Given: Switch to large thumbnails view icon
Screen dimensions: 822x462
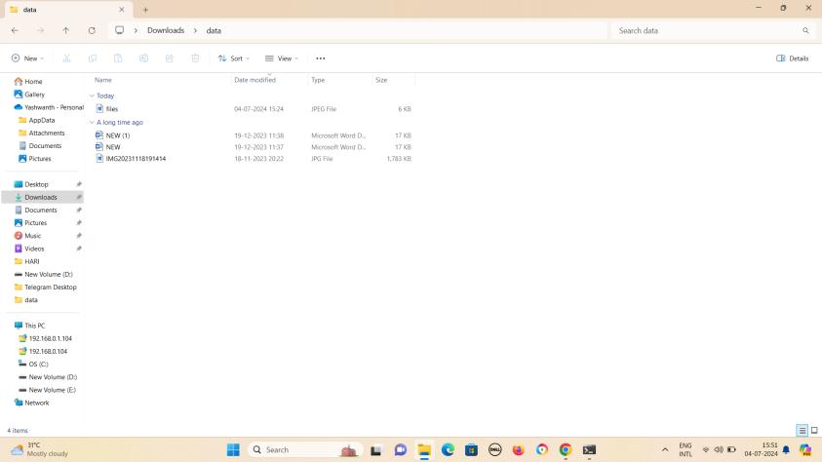Looking at the screenshot, I should [814, 431].
